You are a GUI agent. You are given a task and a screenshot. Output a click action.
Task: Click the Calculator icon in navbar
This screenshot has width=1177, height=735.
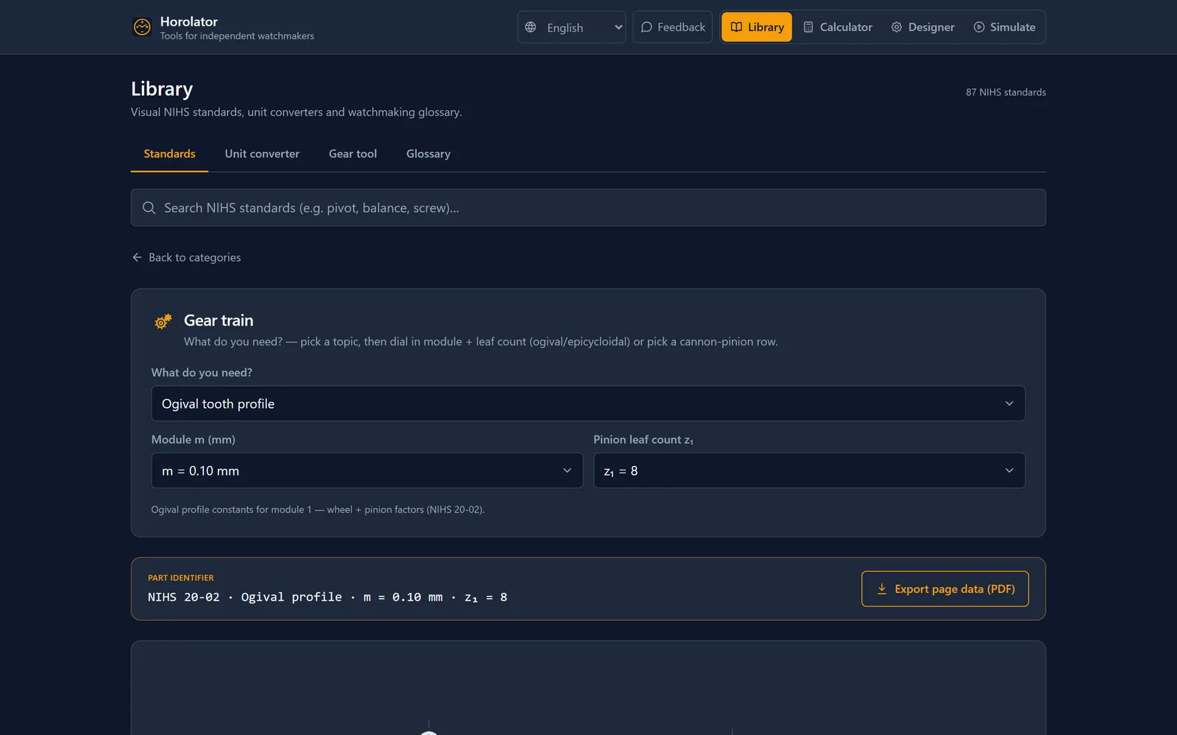pyautogui.click(x=808, y=27)
